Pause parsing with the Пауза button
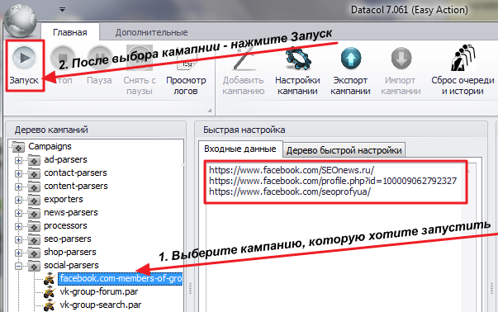498x312 pixels. click(99, 66)
